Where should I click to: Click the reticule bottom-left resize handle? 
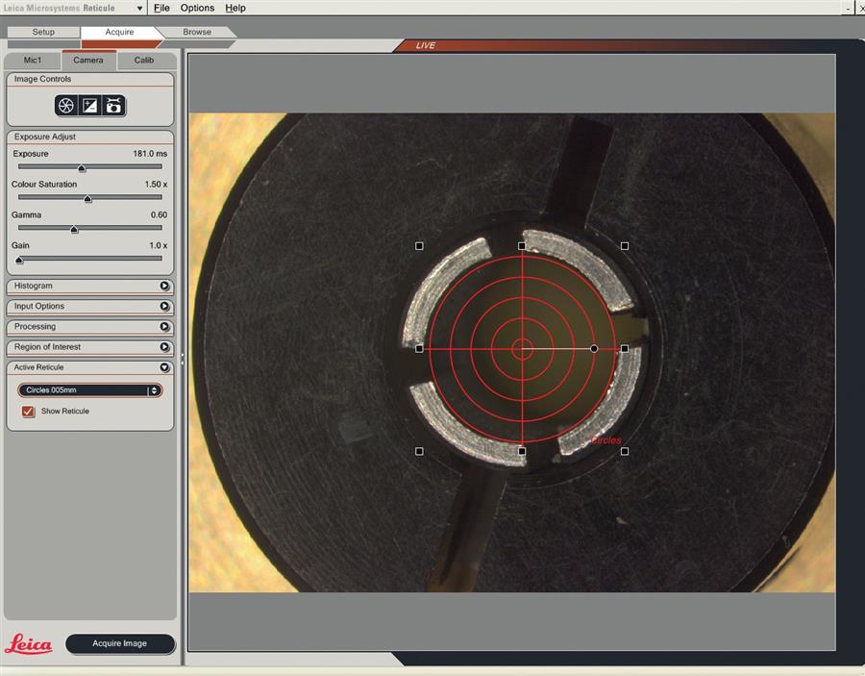(x=419, y=451)
